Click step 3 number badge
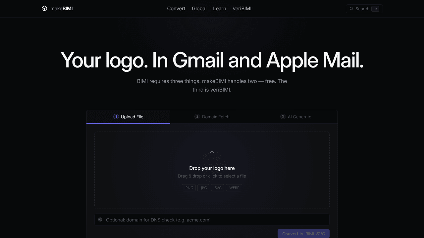The width and height of the screenshot is (424, 238). (x=283, y=116)
